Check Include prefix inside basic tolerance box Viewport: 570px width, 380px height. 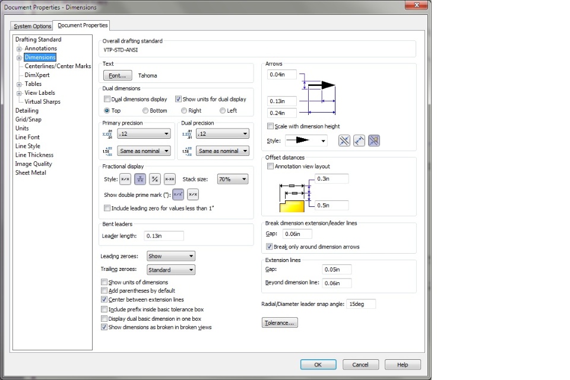point(104,309)
